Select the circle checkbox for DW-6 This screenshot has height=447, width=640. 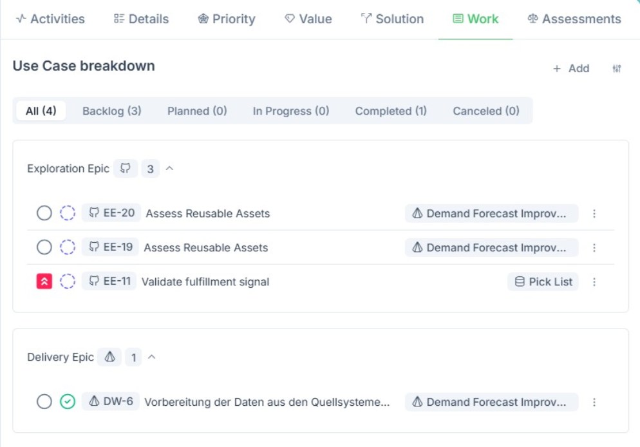tap(44, 401)
